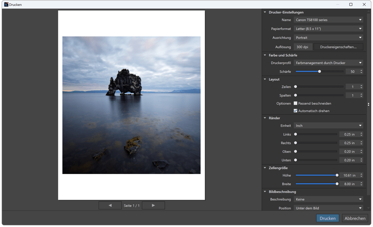Click the Oben margin stepper arrows
Viewport: 373px width, 227px height.
[361, 151]
